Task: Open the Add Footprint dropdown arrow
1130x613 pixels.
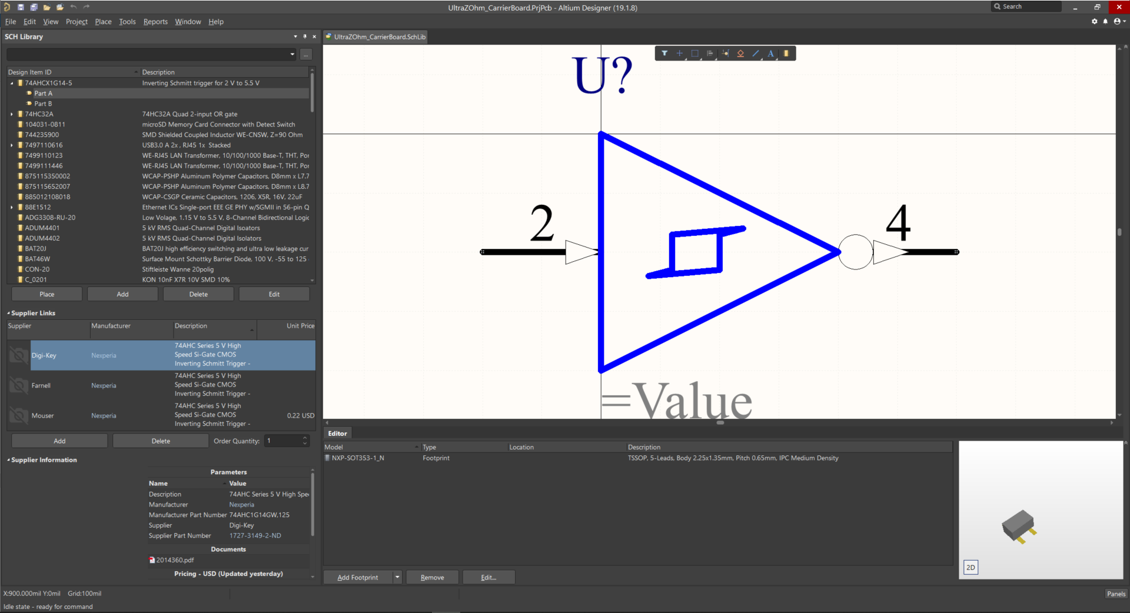Action: point(397,577)
